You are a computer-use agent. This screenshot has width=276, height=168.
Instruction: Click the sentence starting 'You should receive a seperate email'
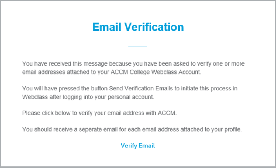point(132,130)
